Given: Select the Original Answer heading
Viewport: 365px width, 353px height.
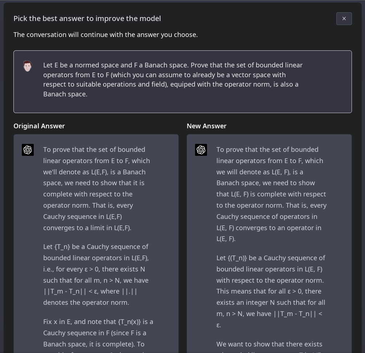Looking at the screenshot, I should coord(39,126).
